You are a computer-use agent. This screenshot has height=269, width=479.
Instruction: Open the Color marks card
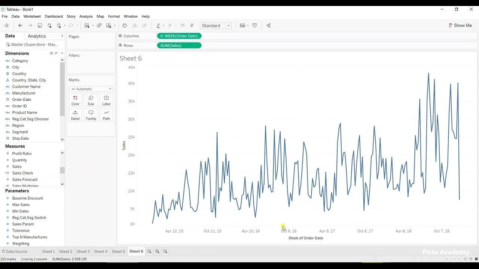pos(75,101)
